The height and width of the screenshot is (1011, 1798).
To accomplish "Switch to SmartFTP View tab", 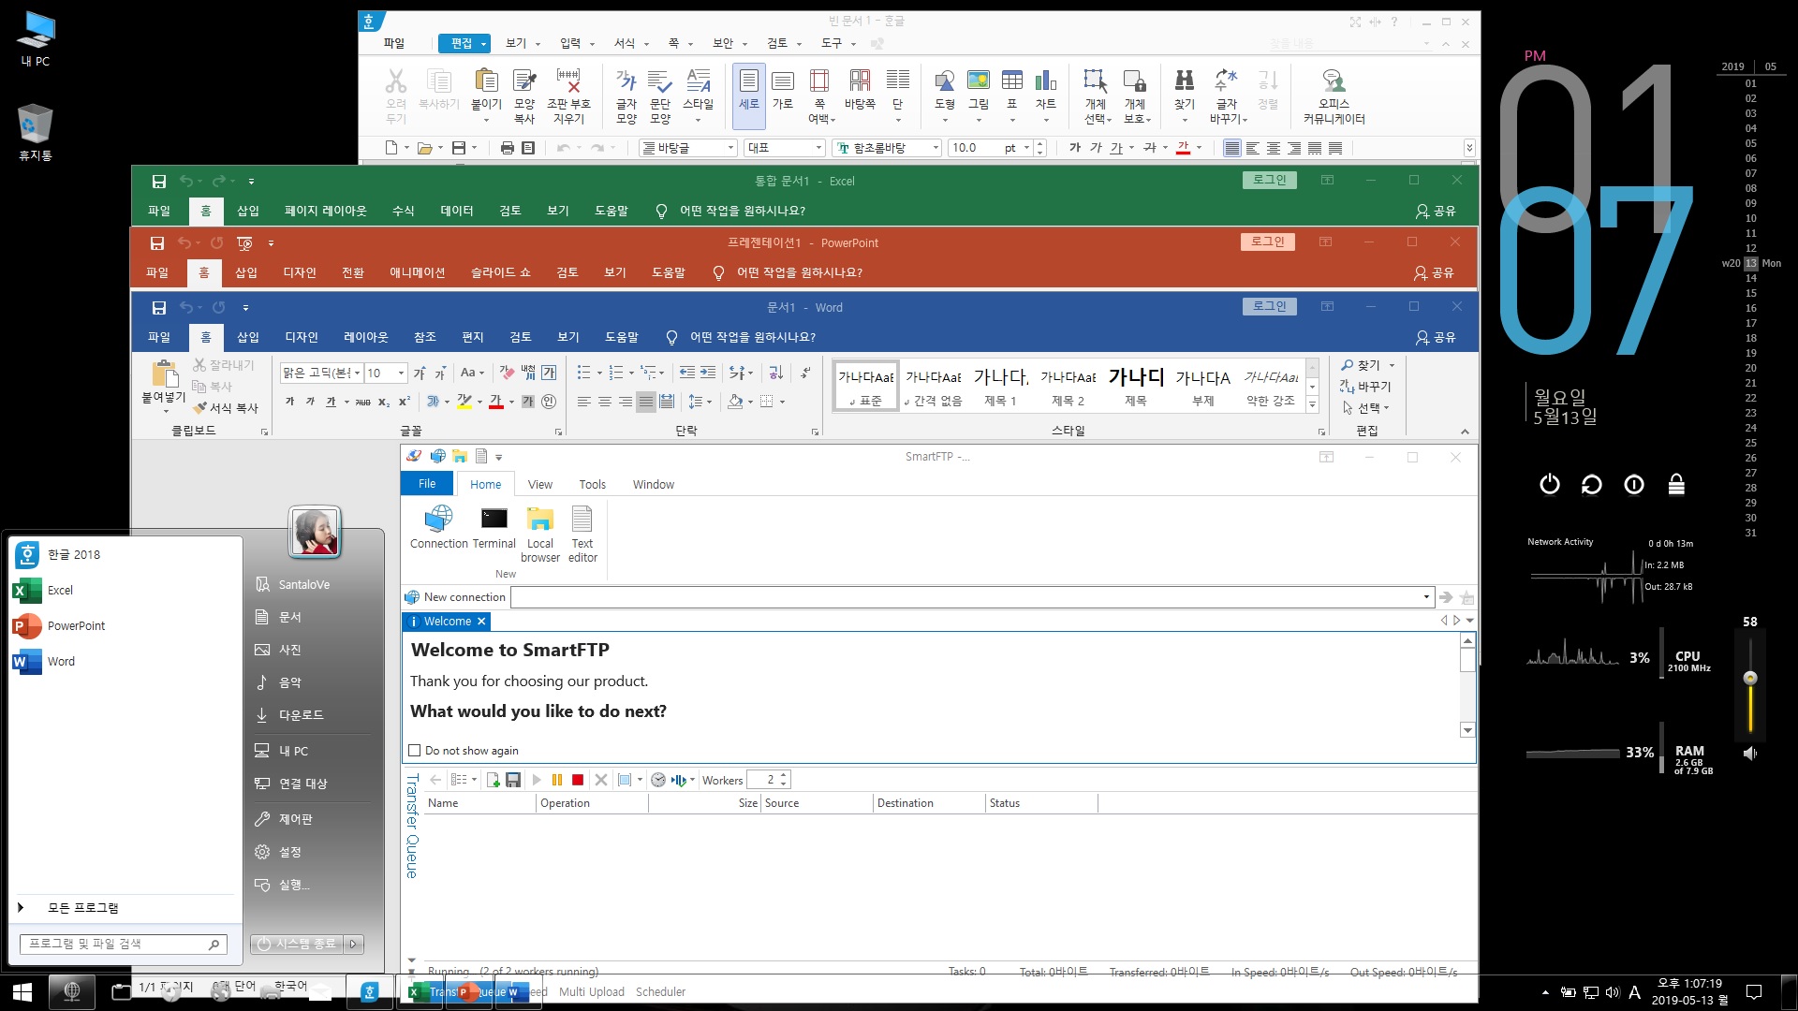I will click(x=540, y=484).
